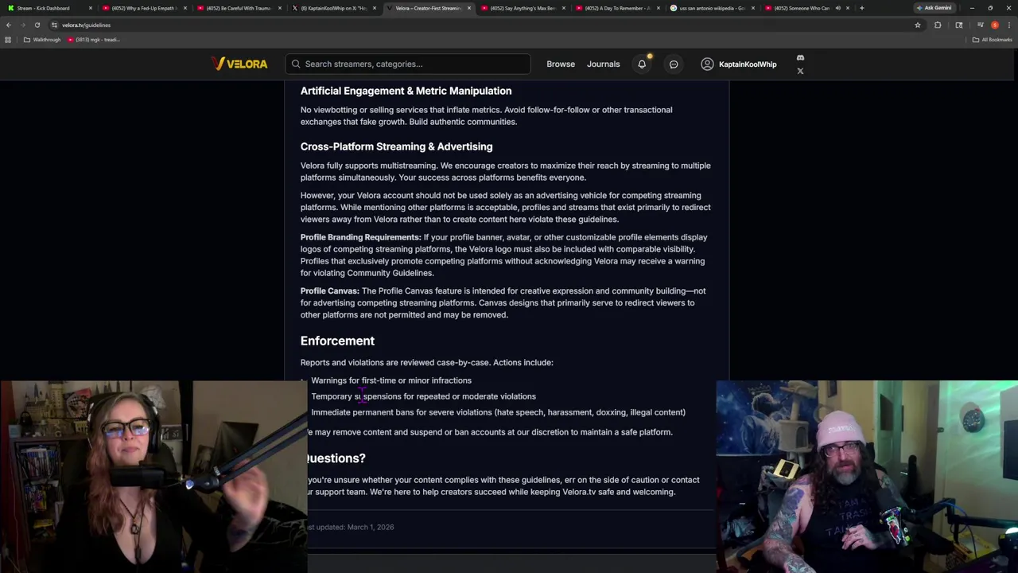Image resolution: width=1018 pixels, height=573 pixels.
Task: Switch to A Day To Remember tab
Action: coord(617,8)
